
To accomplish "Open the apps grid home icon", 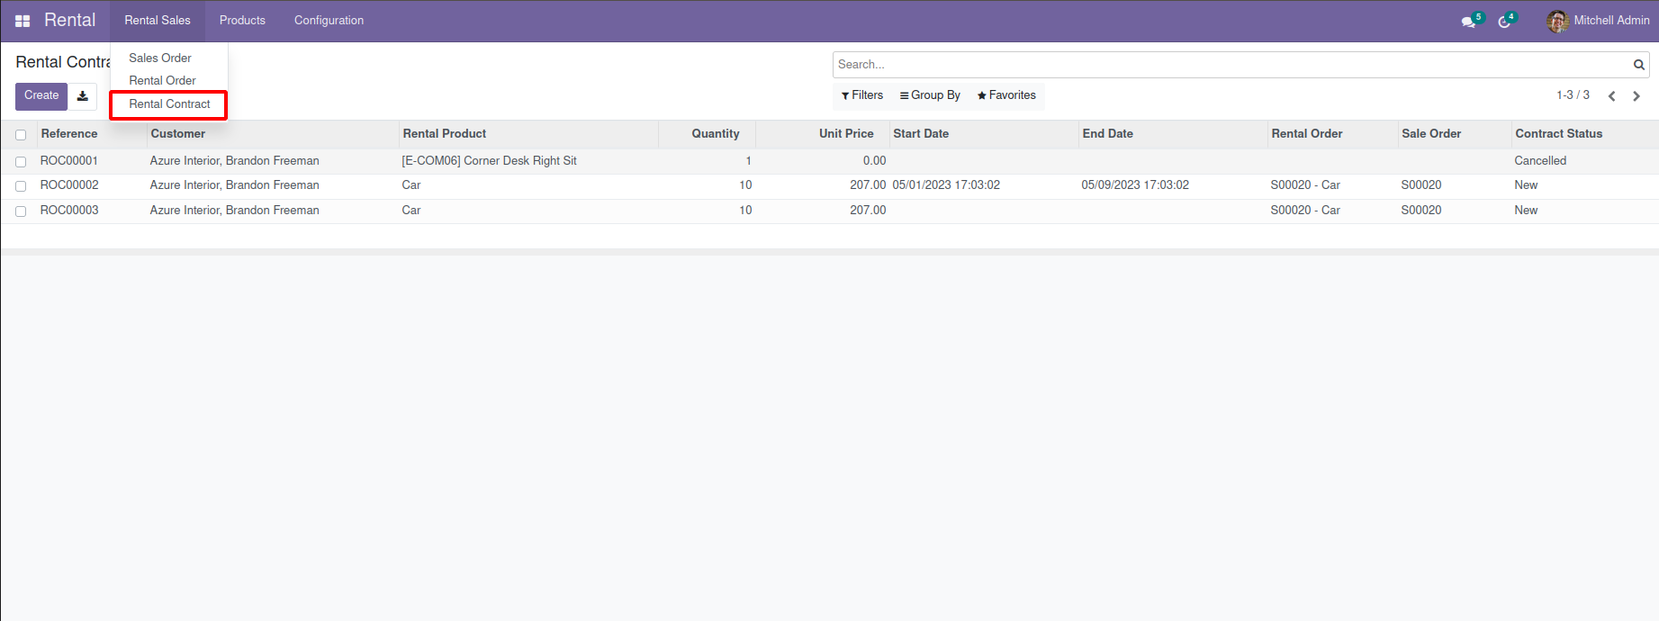I will pos(23,21).
